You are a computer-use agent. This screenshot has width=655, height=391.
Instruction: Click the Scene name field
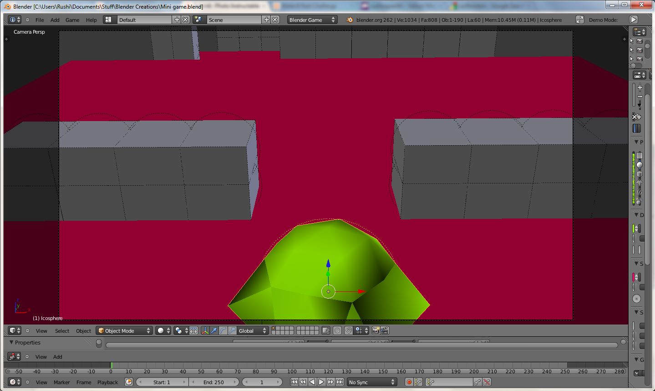click(x=234, y=20)
